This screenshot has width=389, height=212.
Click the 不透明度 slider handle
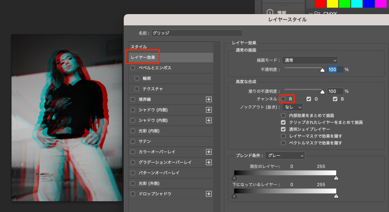click(x=323, y=70)
